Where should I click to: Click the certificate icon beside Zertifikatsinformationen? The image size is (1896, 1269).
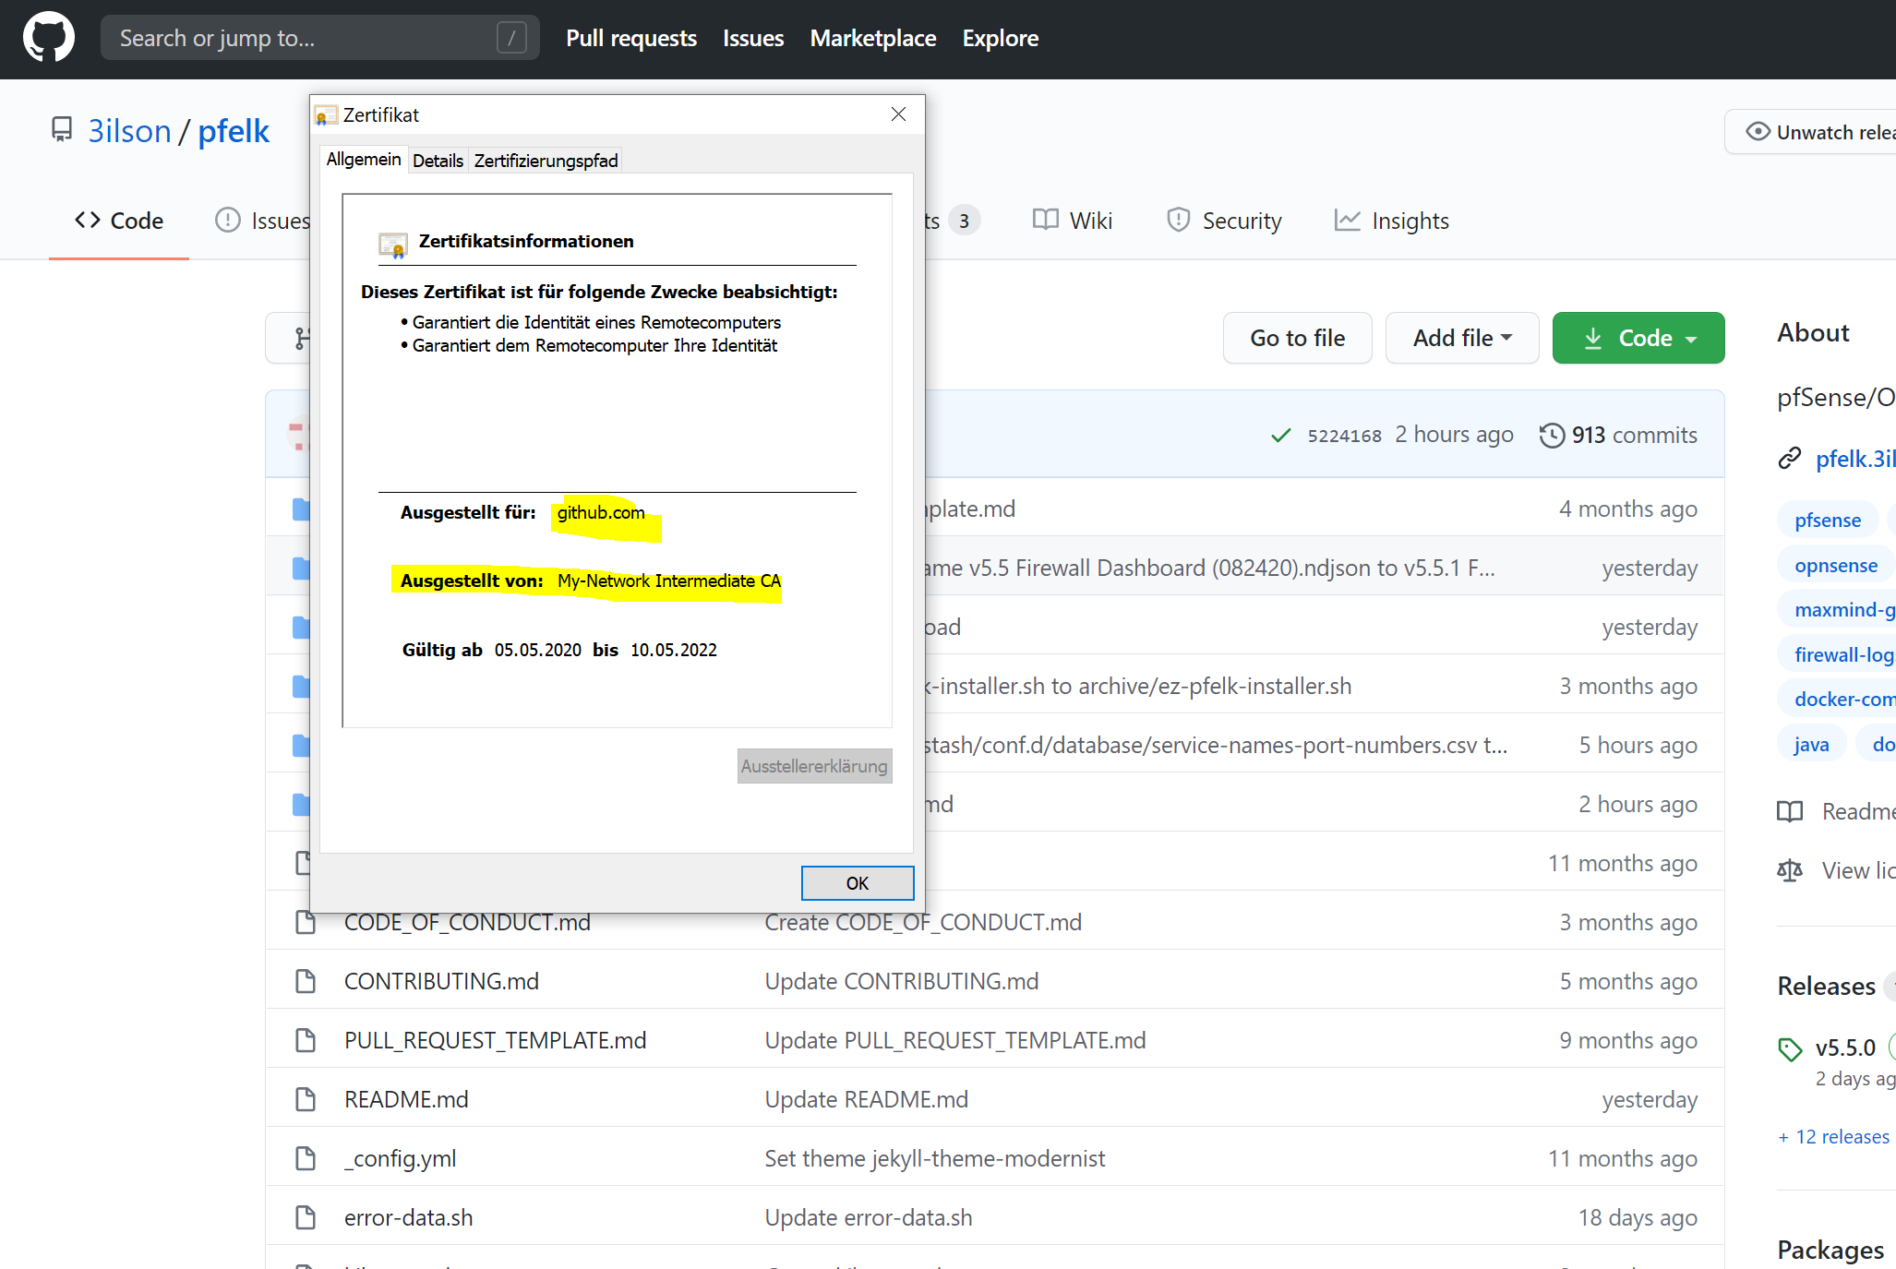(x=393, y=245)
